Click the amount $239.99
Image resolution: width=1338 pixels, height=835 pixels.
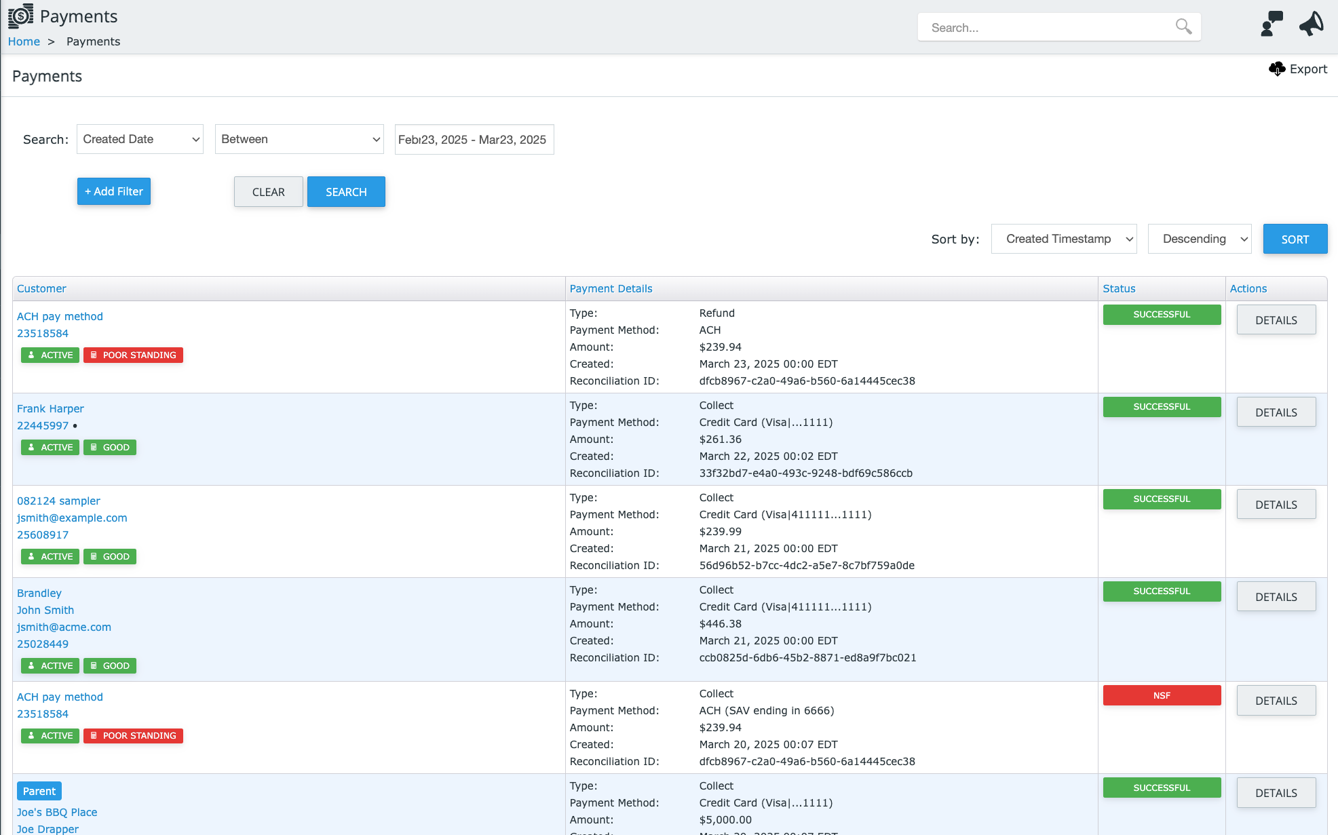pyautogui.click(x=721, y=531)
